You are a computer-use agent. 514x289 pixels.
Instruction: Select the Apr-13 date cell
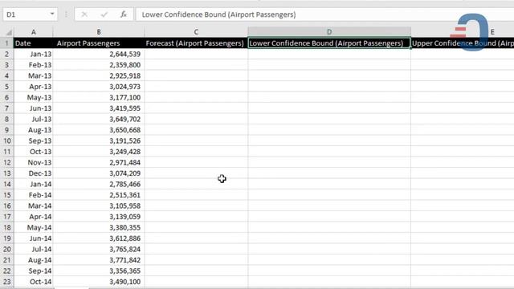pos(33,87)
